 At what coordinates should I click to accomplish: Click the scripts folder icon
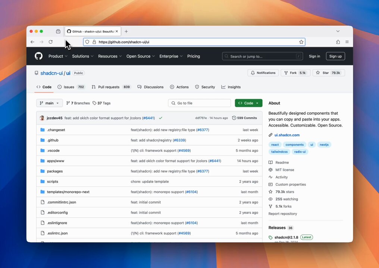point(43,181)
